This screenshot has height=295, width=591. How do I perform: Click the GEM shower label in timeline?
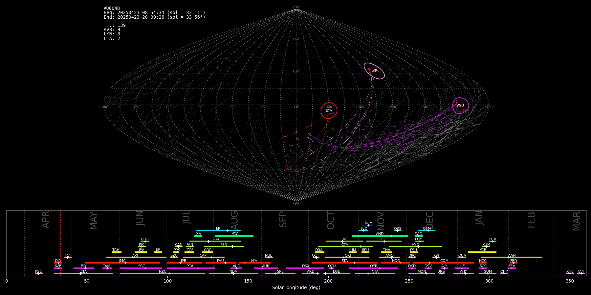point(427,229)
